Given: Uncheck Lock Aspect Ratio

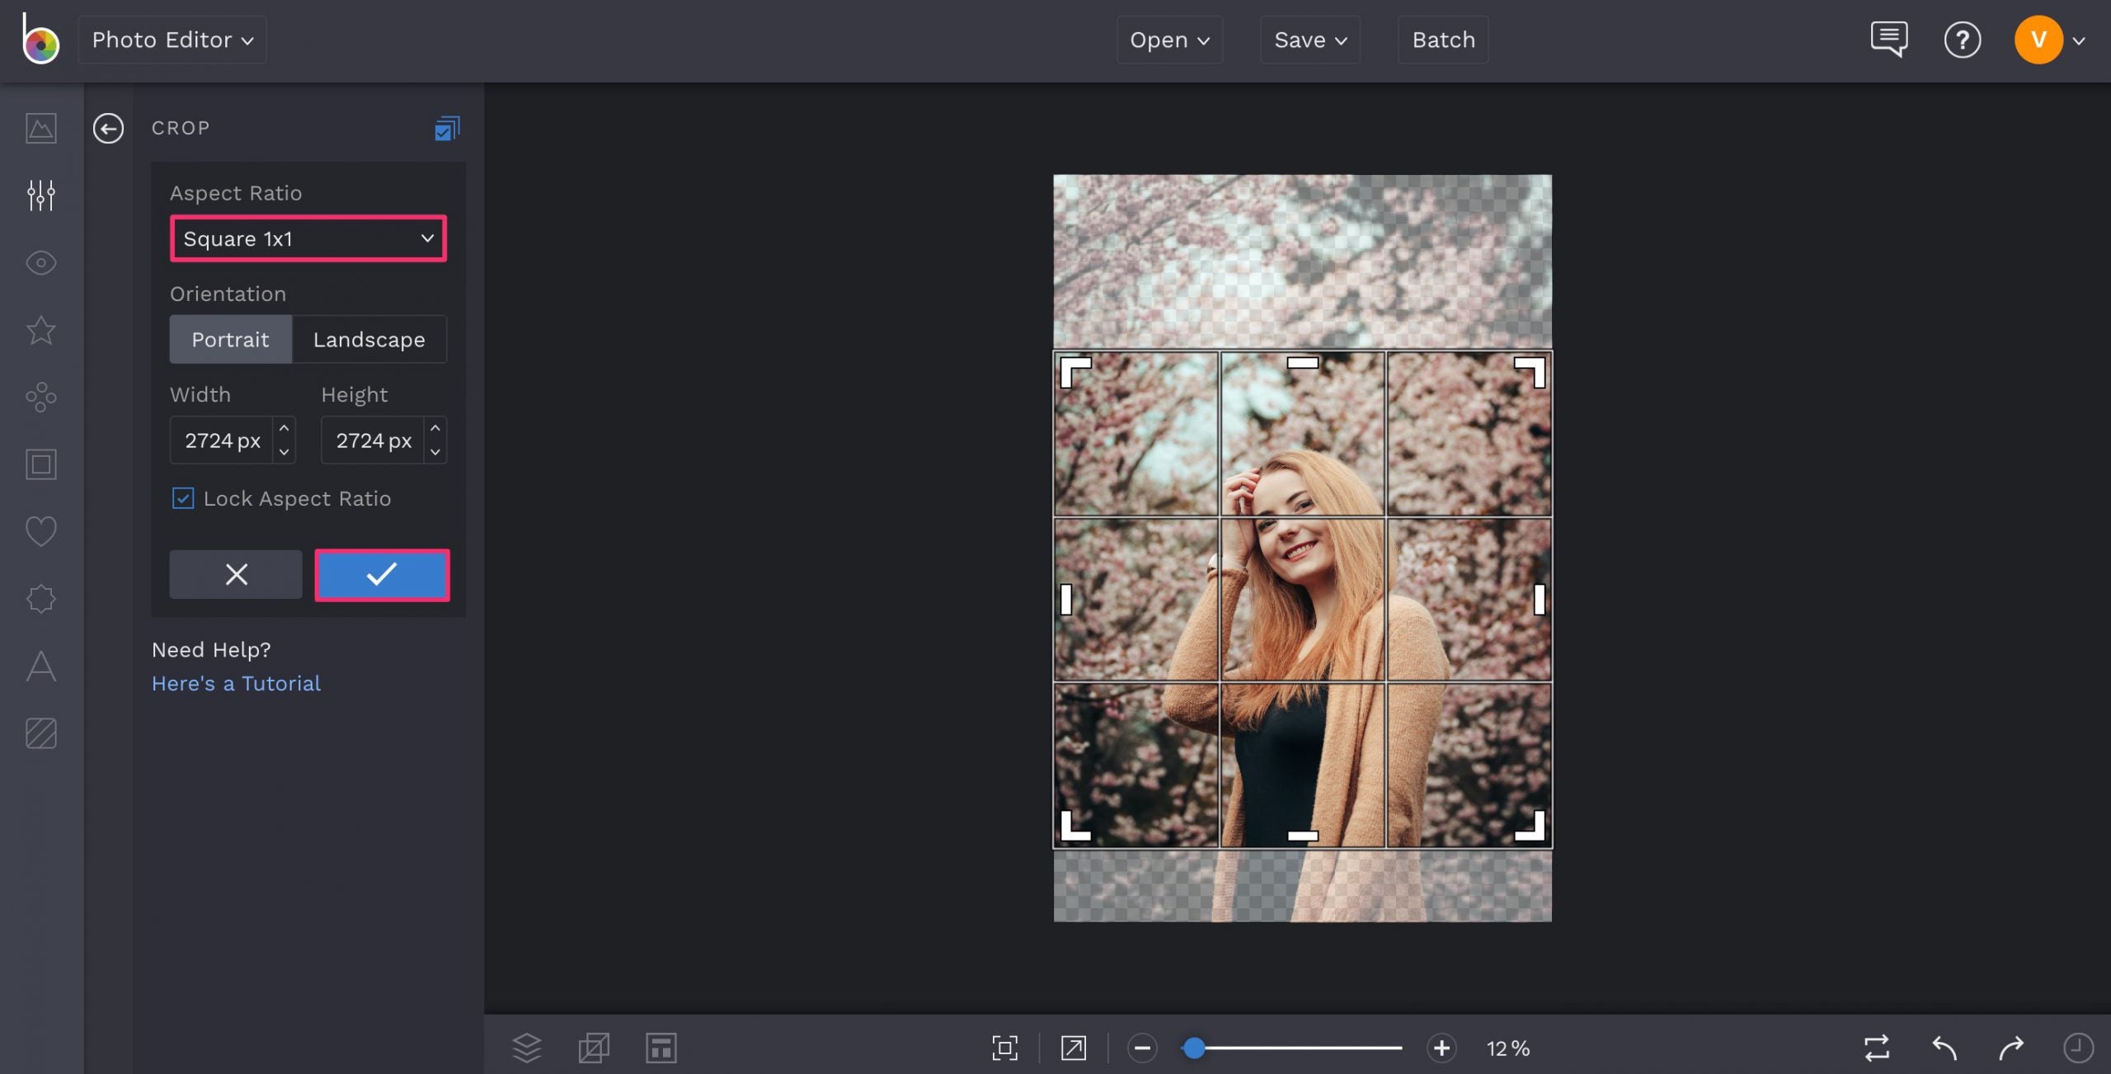Looking at the screenshot, I should [182, 498].
